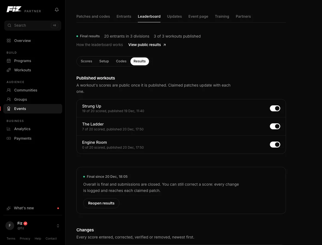Click the search magnifier icon
The height and width of the screenshot is (245, 322).
pyautogui.click(x=10, y=25)
